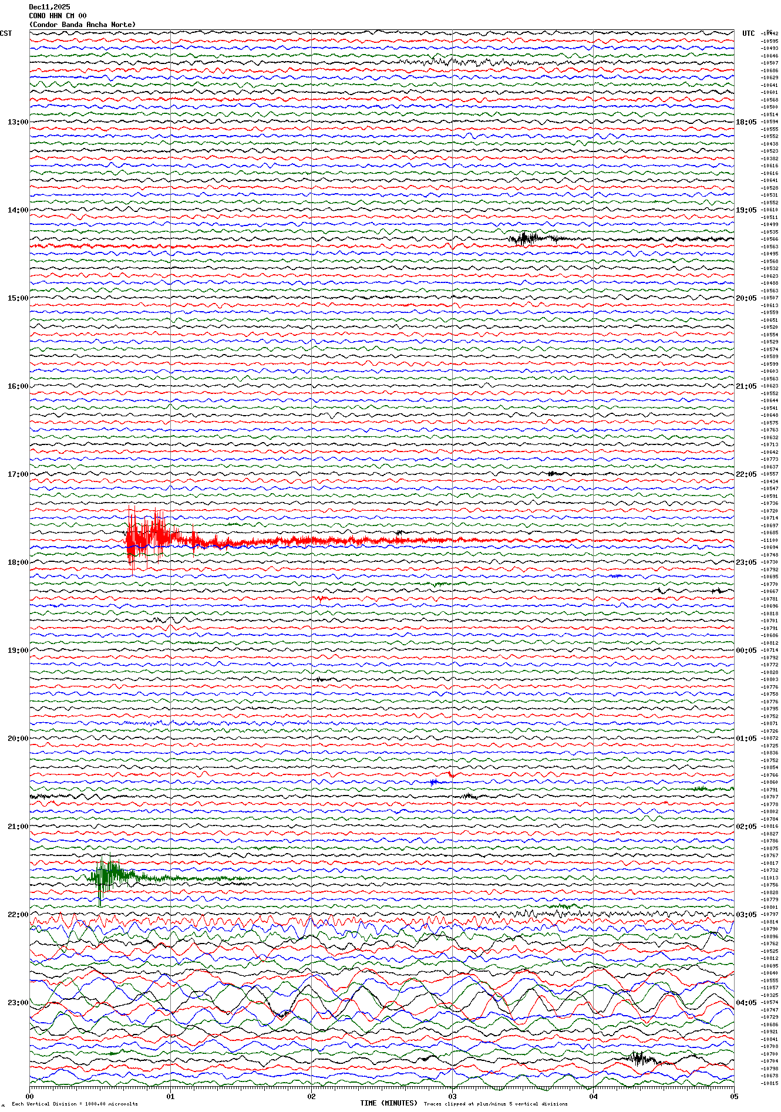Click the 17:00 CST time label
The height and width of the screenshot is (1112, 781).
[18, 474]
